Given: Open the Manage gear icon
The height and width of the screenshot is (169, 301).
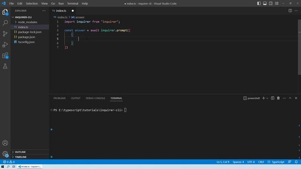Looking at the screenshot, I should click(5, 154).
